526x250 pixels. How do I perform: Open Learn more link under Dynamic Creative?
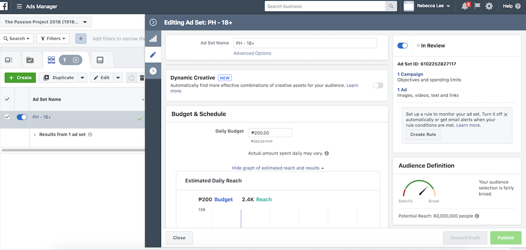pos(352,86)
